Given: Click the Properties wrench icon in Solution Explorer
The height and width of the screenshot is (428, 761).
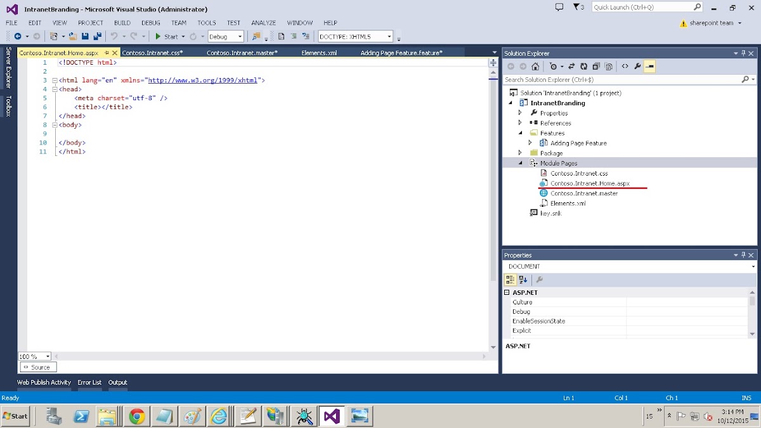Looking at the screenshot, I should (637, 67).
